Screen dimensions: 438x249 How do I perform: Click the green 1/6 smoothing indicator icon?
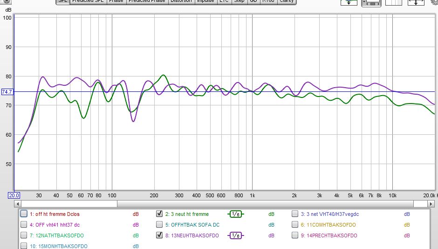click(x=236, y=214)
